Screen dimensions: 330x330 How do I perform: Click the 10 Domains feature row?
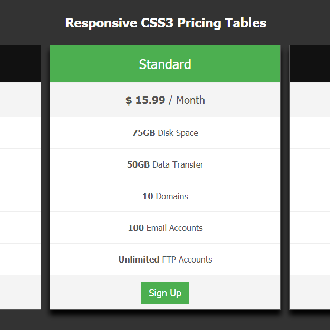pyautogui.click(x=165, y=196)
